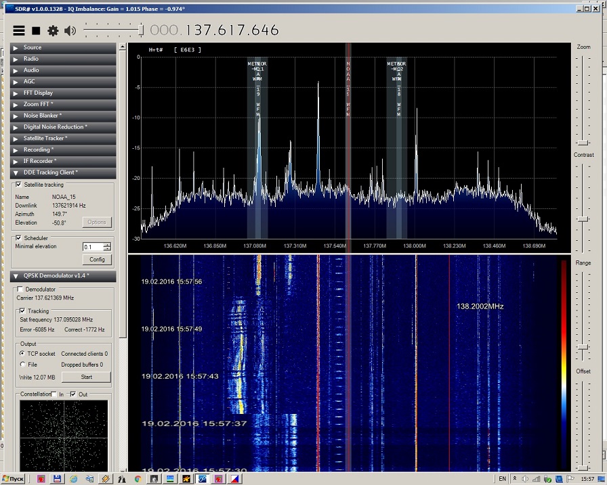Collapse the DDE Tracking Client panel
This screenshot has width=607, height=485.
tap(63, 172)
